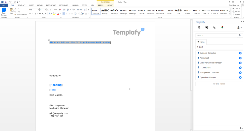
Task: Toggle Superscript formatting
Action: coord(45,14)
